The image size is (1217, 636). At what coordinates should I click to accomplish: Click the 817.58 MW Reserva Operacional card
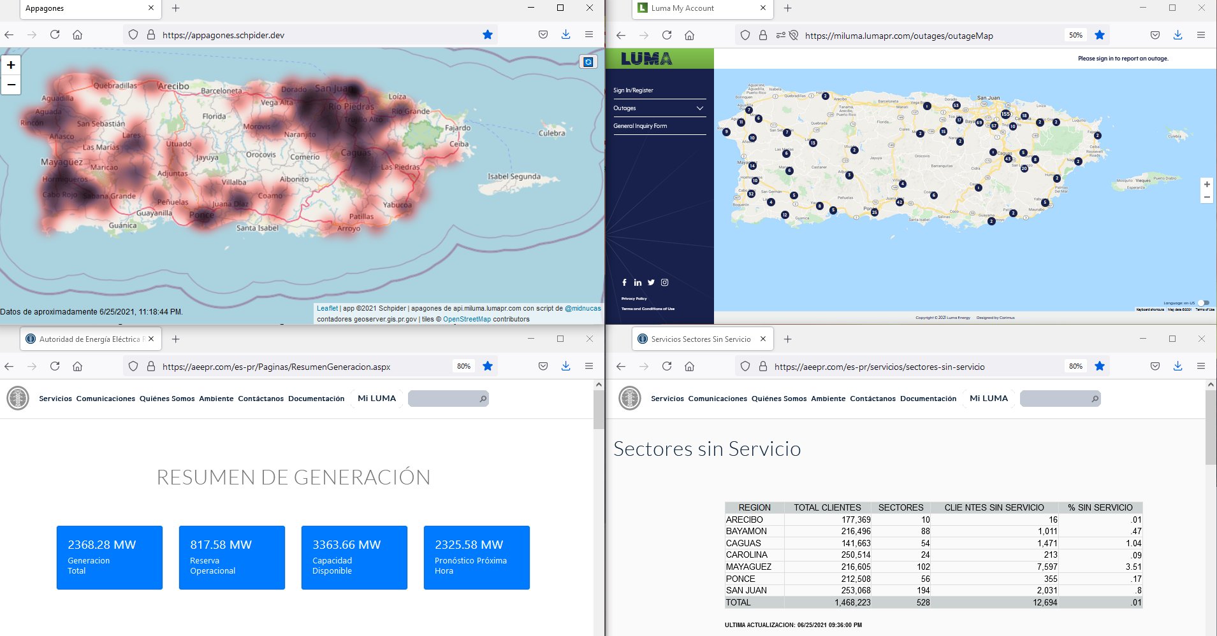[232, 558]
